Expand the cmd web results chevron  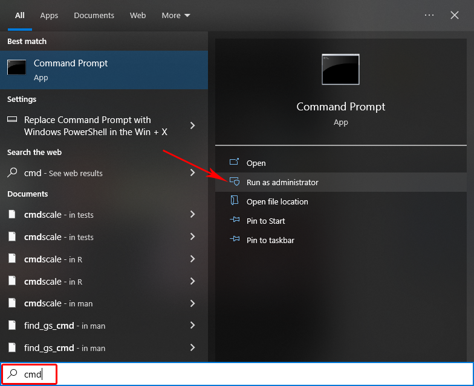[x=192, y=172]
